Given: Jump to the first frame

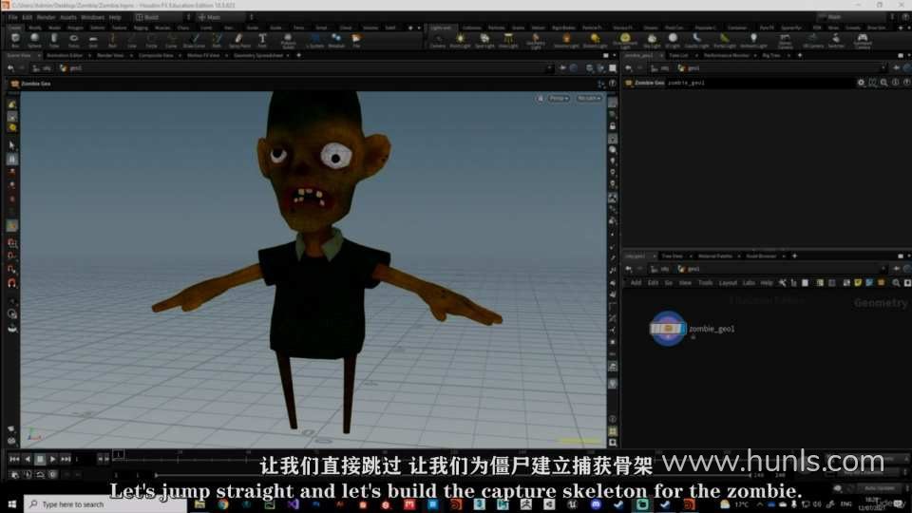Looking at the screenshot, I should coord(14,459).
